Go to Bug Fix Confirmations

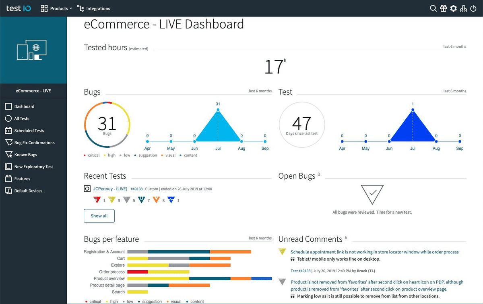[34, 143]
